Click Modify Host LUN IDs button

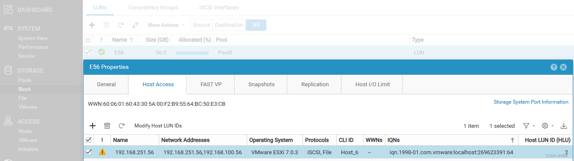(158, 126)
